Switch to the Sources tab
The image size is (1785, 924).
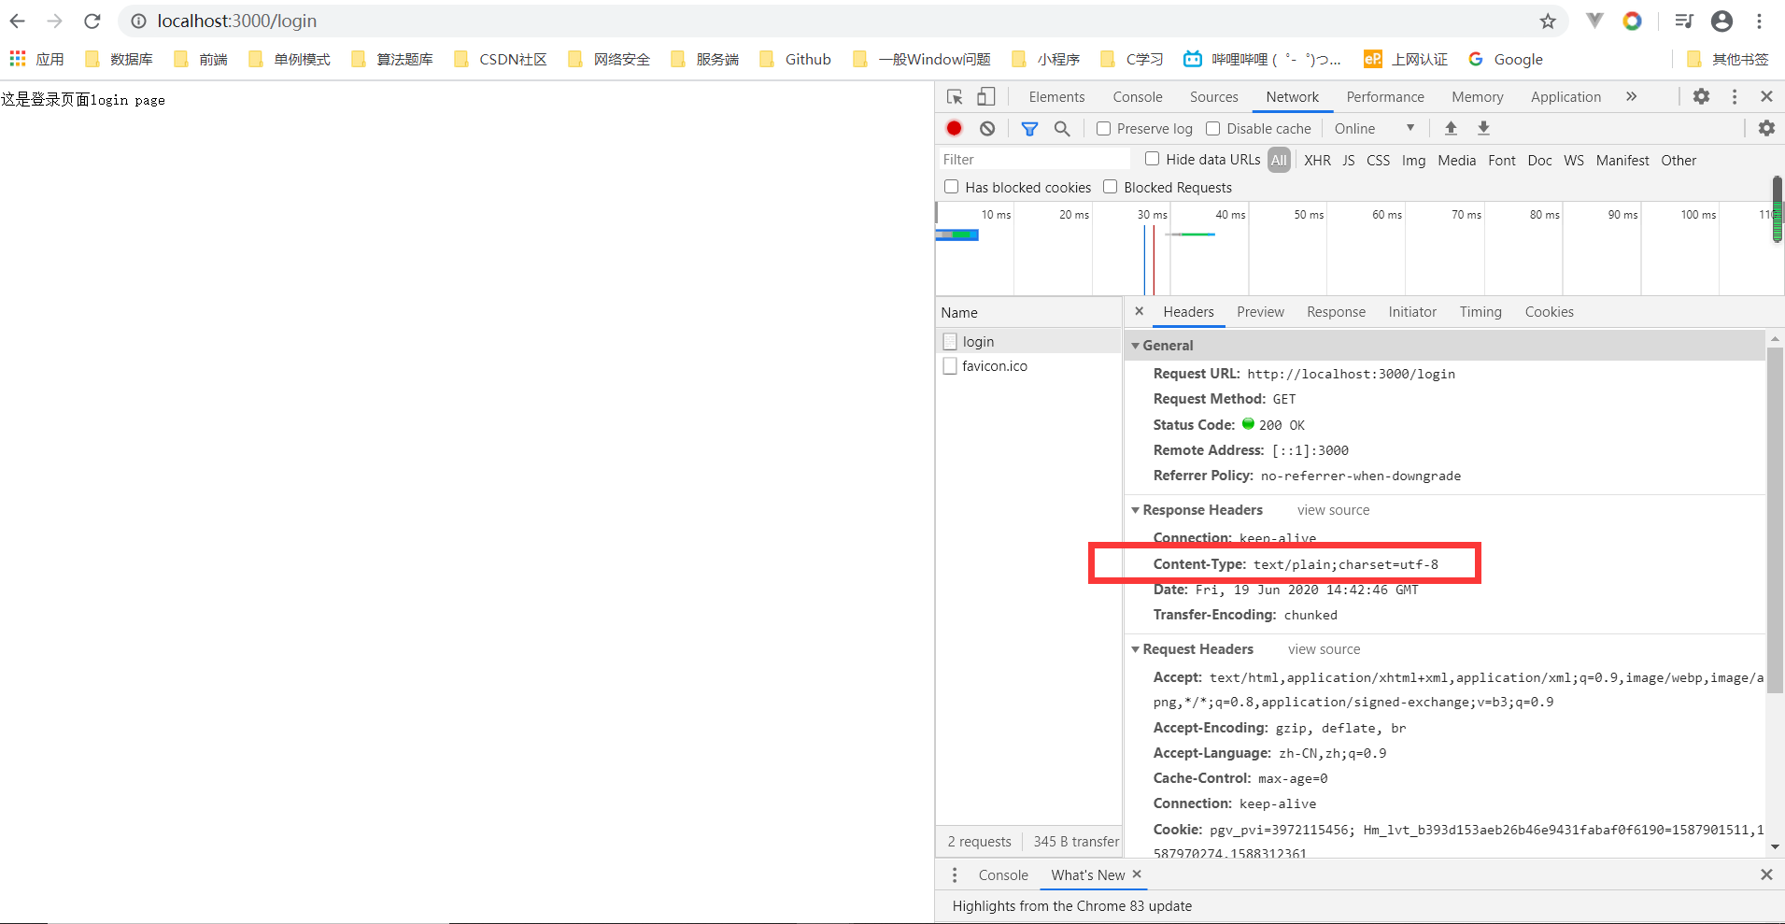[x=1213, y=96]
